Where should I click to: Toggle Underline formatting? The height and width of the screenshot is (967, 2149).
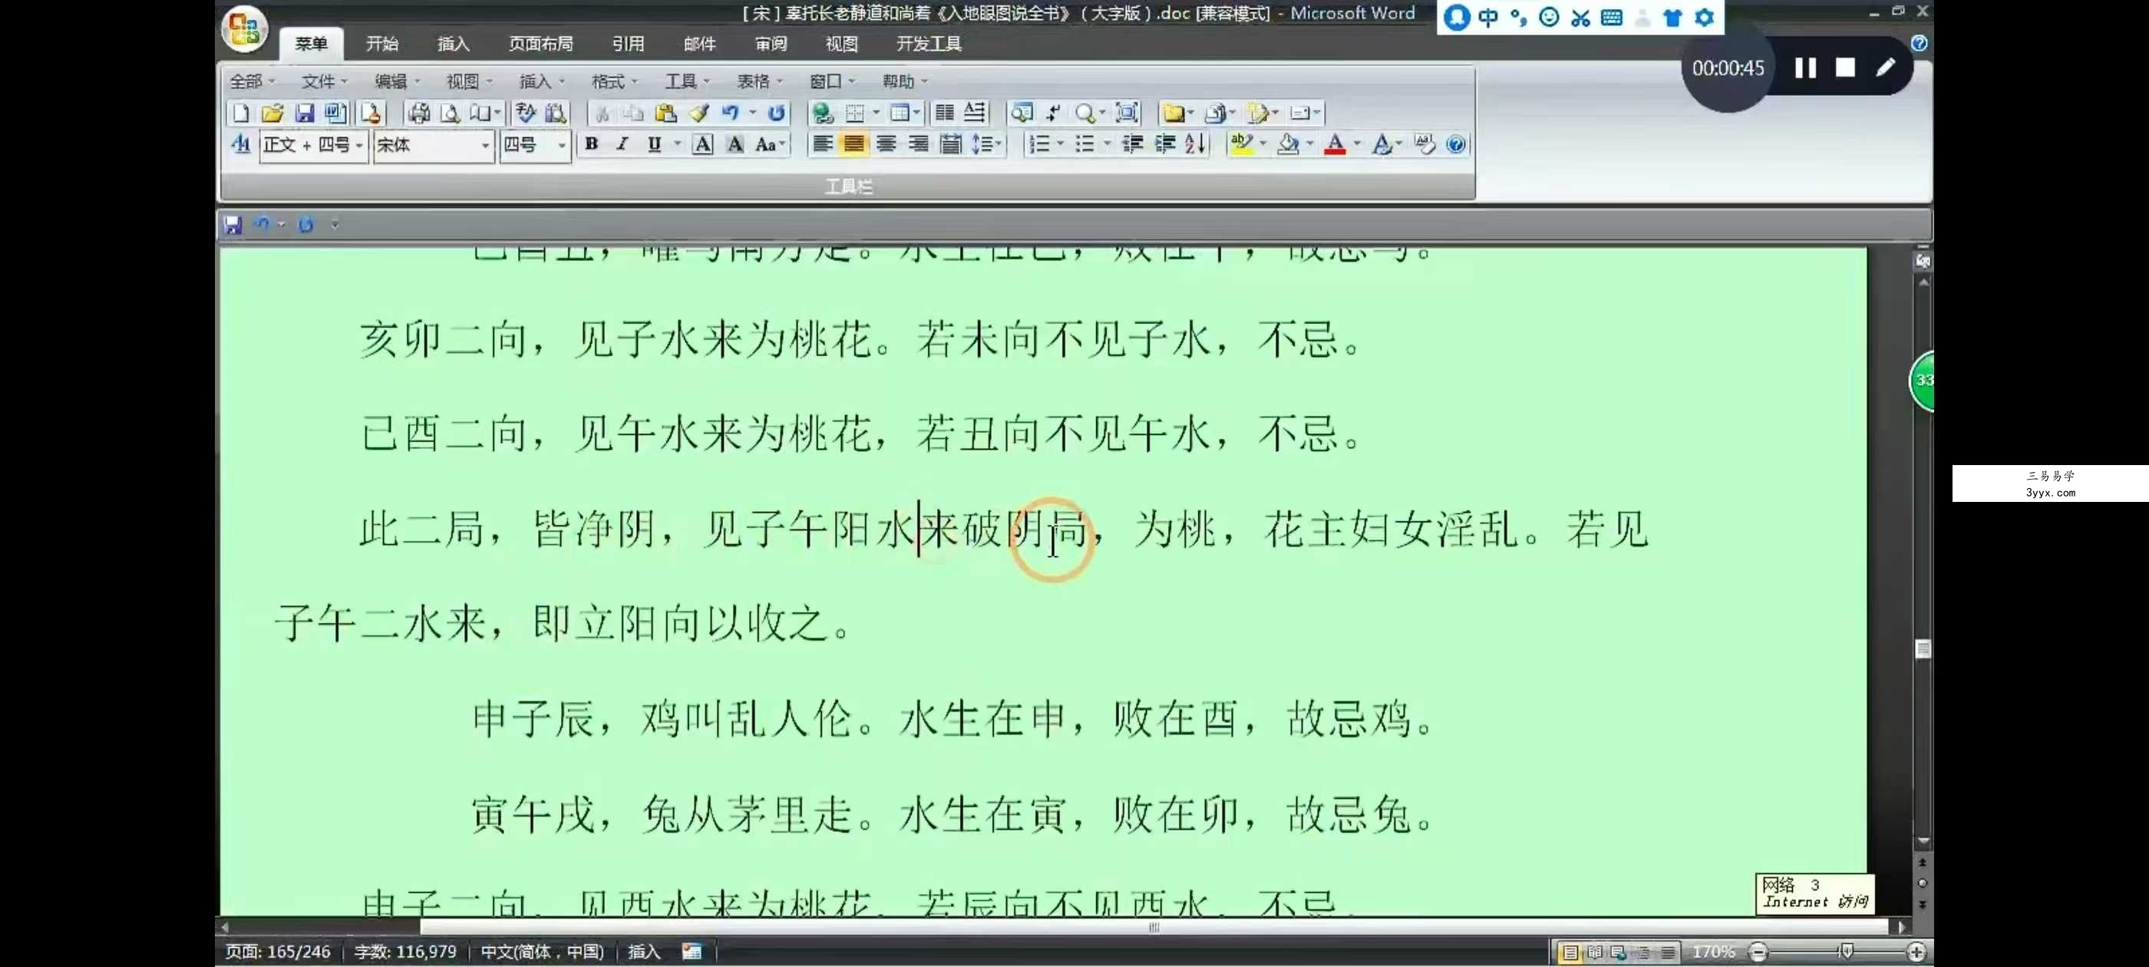[655, 144]
